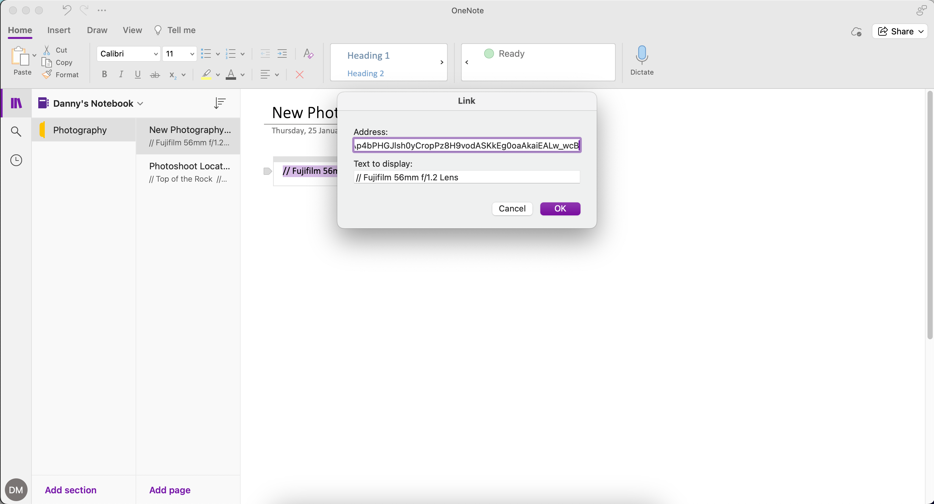The width and height of the screenshot is (934, 504).
Task: Cancel the Link dialog
Action: coord(512,209)
